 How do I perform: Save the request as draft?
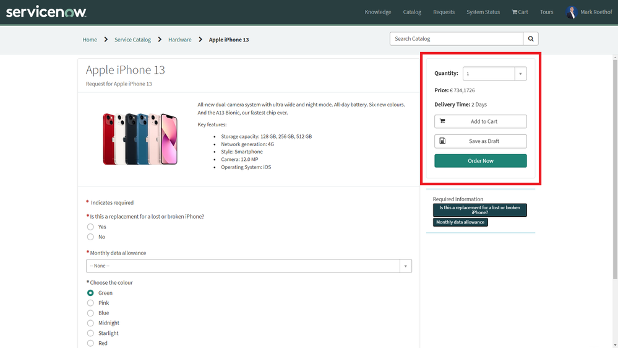pos(481,141)
